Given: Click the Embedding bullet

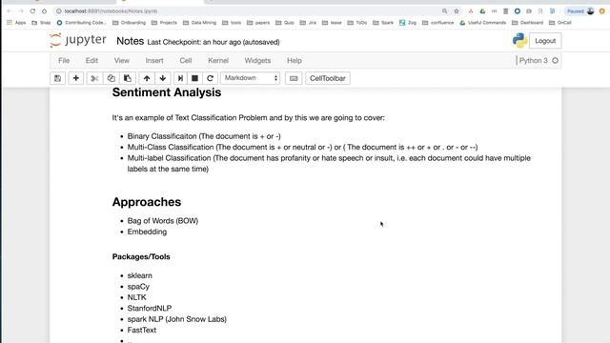Looking at the screenshot, I should pyautogui.click(x=147, y=232).
